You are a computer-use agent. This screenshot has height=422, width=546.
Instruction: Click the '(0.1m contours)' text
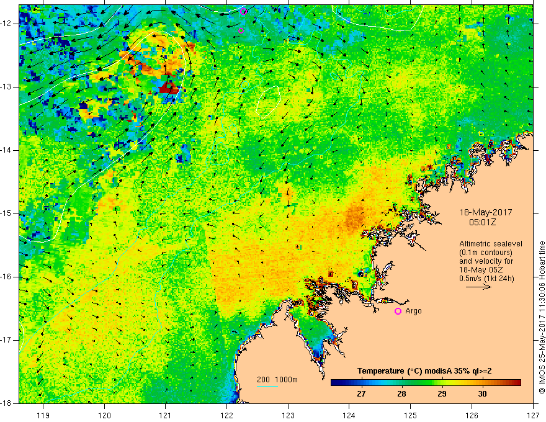click(486, 253)
